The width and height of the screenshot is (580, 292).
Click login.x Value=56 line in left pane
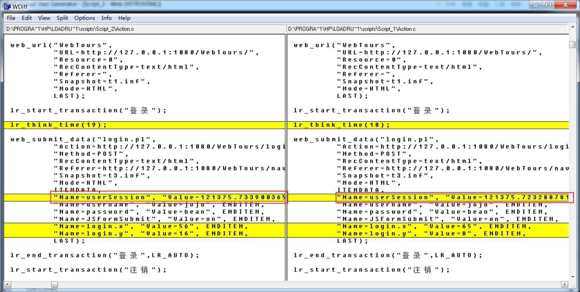pyautogui.click(x=151, y=226)
